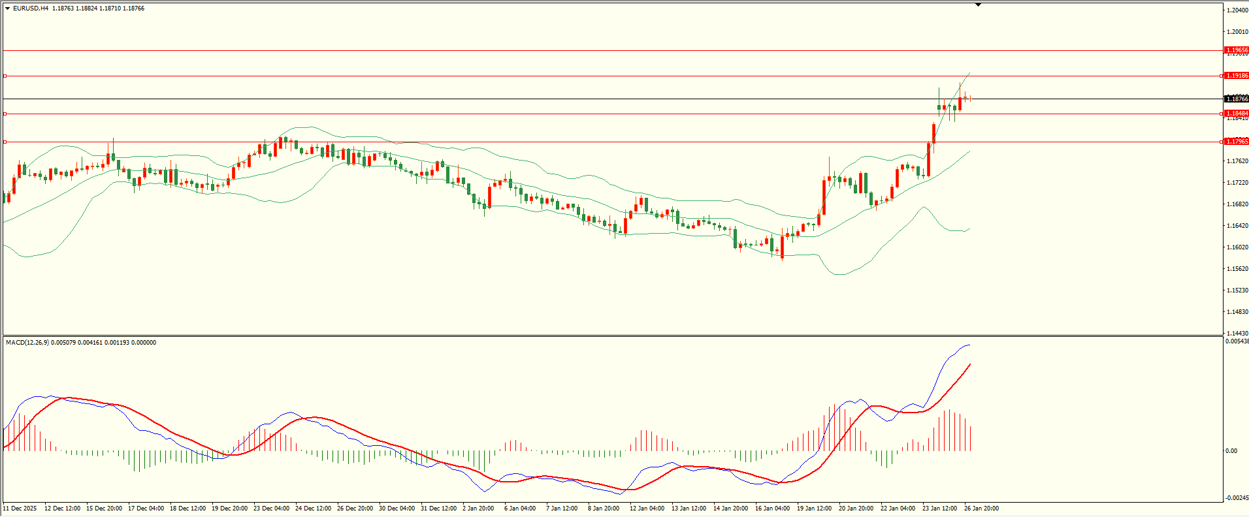Click the triangle beside the EURUSD,H4 title
The image size is (1249, 517).
pyautogui.click(x=7, y=8)
